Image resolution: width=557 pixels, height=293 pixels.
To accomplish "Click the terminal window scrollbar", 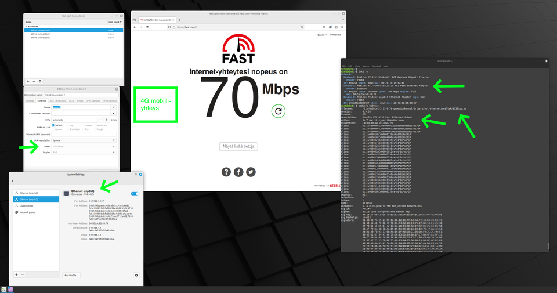I will coord(548,245).
